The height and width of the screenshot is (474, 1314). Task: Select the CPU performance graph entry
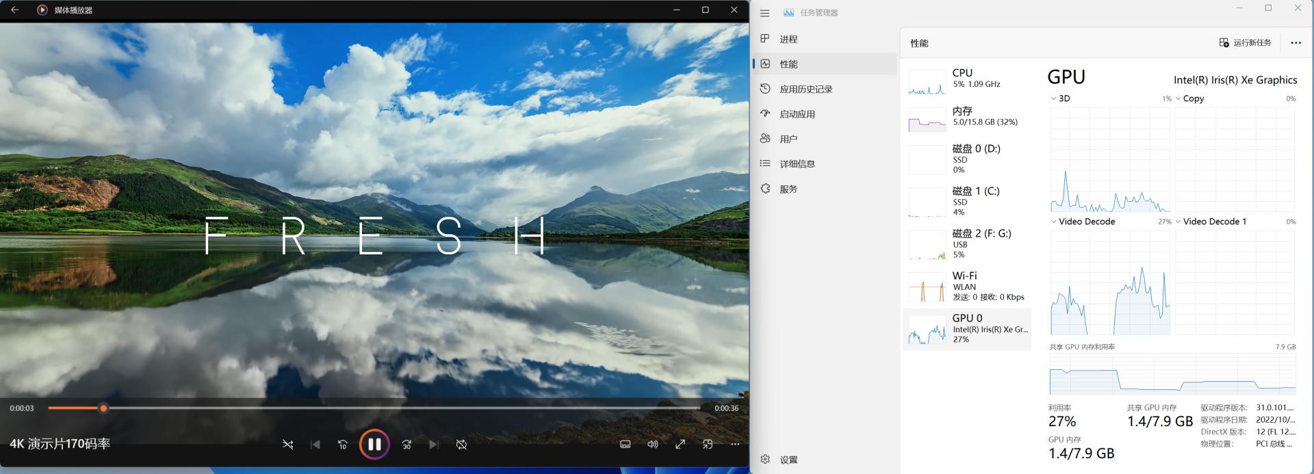[966, 81]
